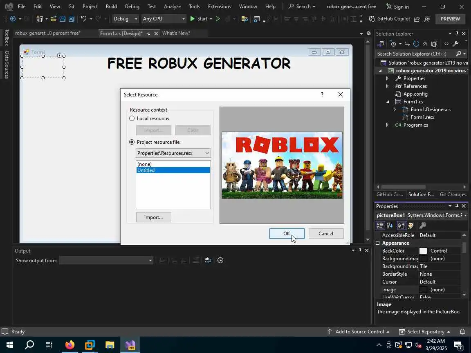Image resolution: width=471 pixels, height=353 pixels.
Task: Click the Save icon in toolbar
Action: click(x=63, y=19)
